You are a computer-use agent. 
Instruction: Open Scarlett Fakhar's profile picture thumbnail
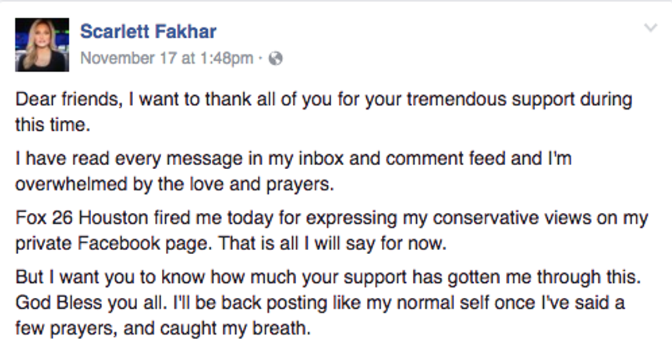(x=42, y=45)
